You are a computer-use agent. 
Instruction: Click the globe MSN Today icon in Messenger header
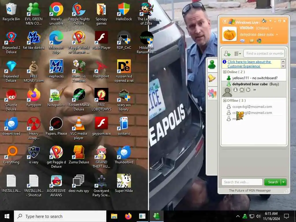click(259, 41)
